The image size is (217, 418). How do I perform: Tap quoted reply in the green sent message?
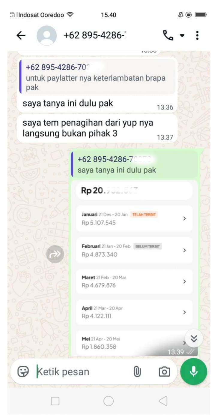point(134,164)
